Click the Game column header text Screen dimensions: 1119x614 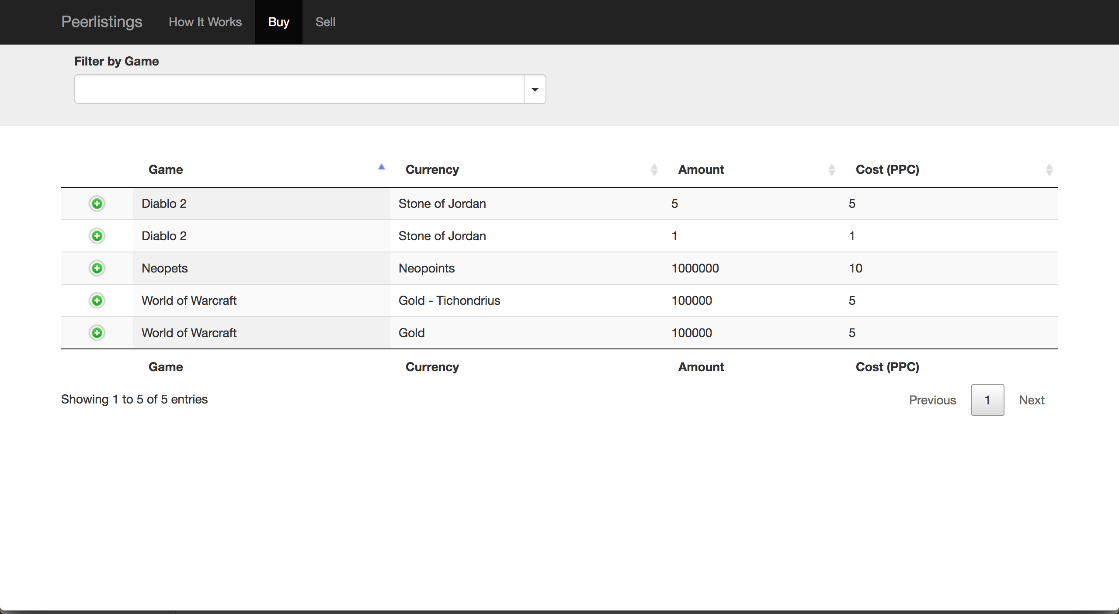(x=166, y=169)
